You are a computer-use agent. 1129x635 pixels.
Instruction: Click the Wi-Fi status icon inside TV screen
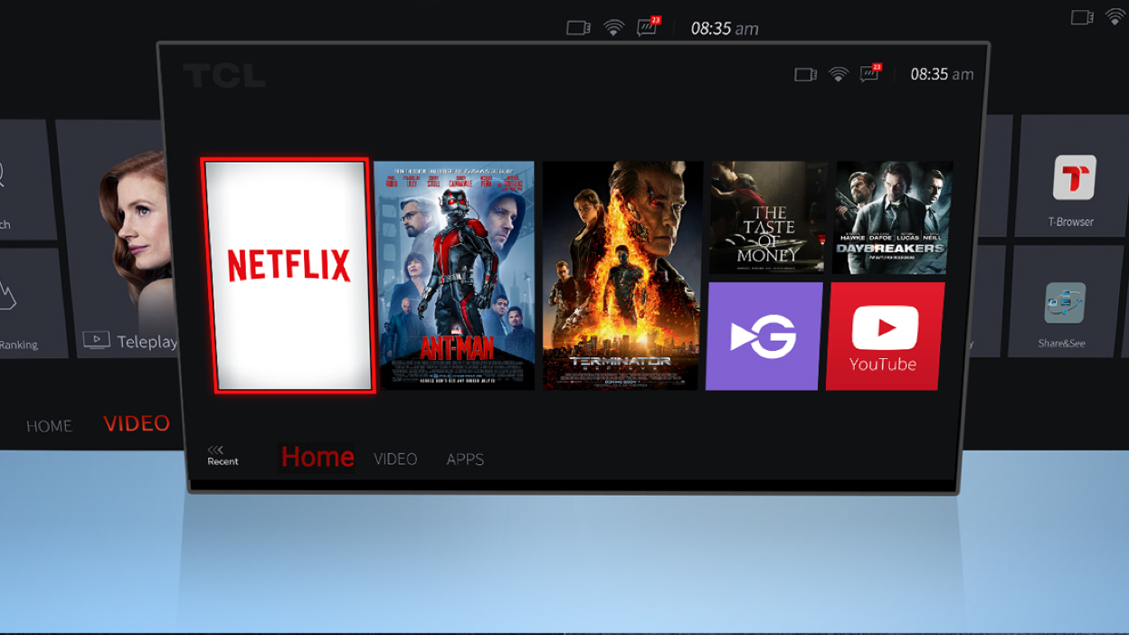pos(839,74)
